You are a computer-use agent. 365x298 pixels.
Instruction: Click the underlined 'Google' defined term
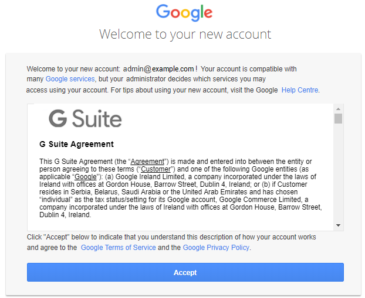click(85, 177)
